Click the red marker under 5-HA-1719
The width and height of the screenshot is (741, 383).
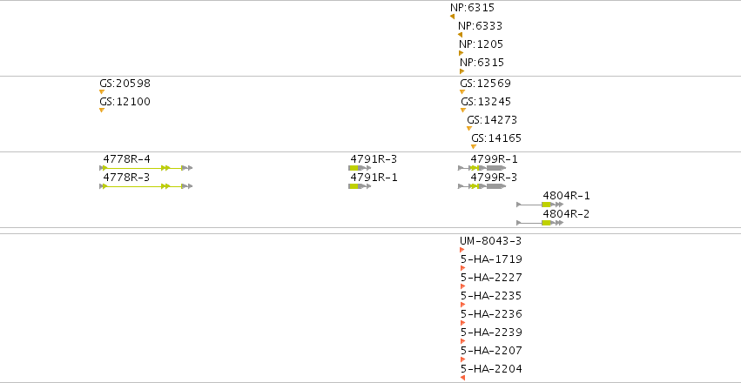coord(462,268)
